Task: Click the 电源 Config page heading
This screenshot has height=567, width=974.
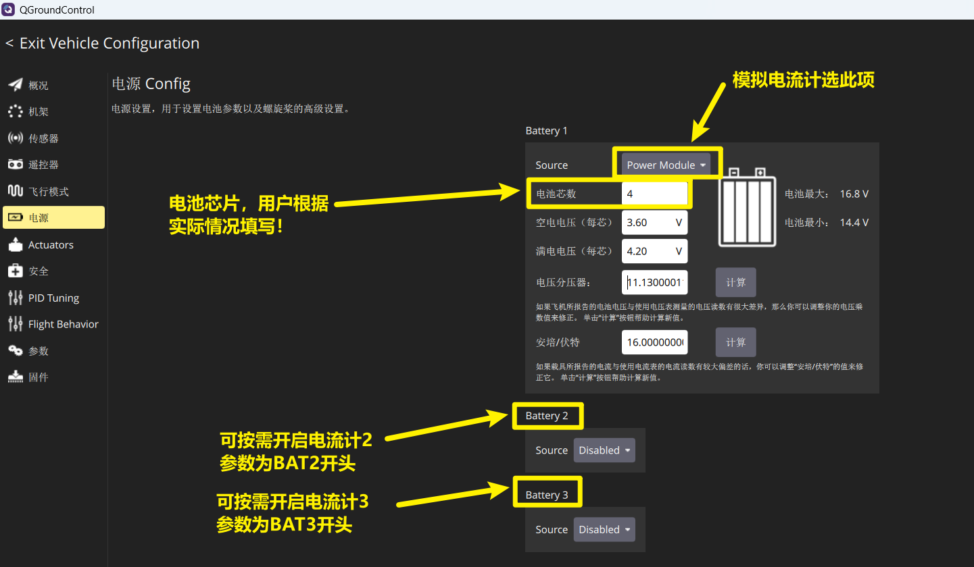Action: [x=151, y=84]
